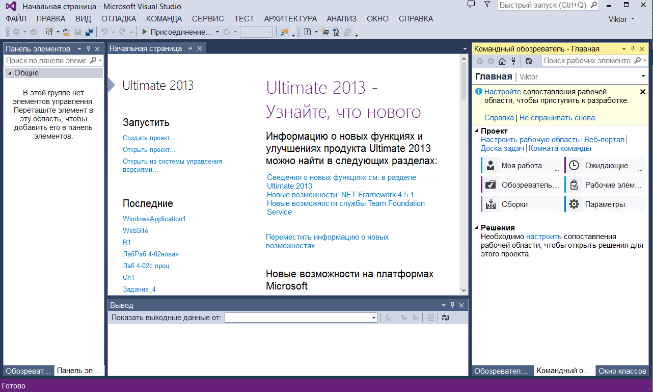Viewport: 653px width, 392px height.
Task: Open the ОТЛАДКА menu
Action: [119, 19]
